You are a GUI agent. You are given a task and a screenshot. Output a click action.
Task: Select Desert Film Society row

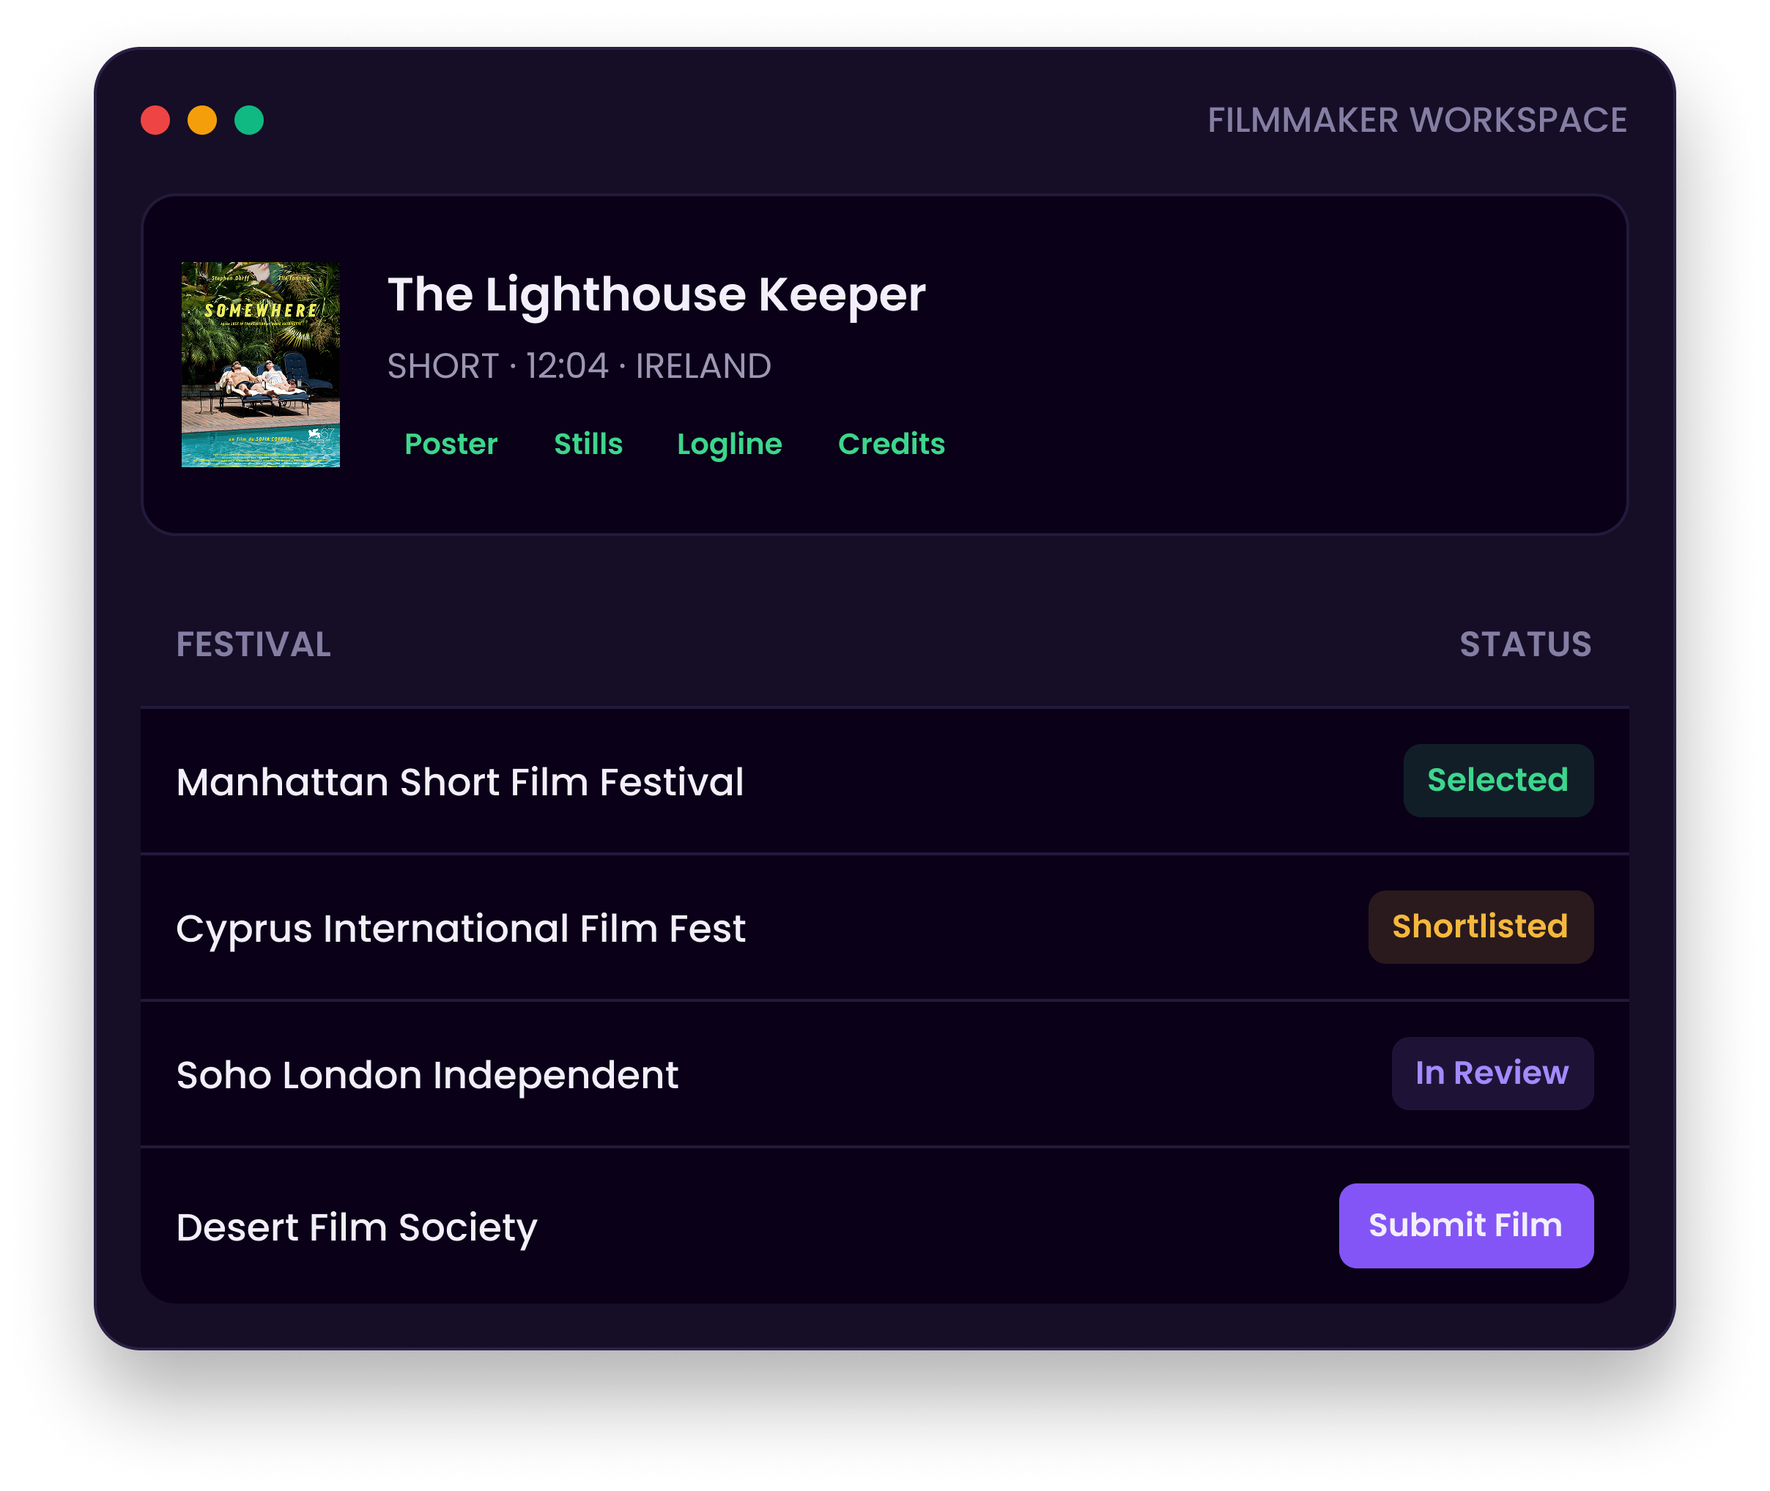(884, 1226)
